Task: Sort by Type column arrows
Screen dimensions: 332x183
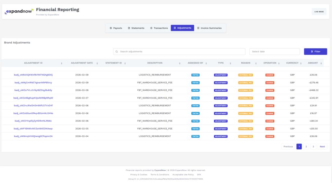Action: point(231,63)
